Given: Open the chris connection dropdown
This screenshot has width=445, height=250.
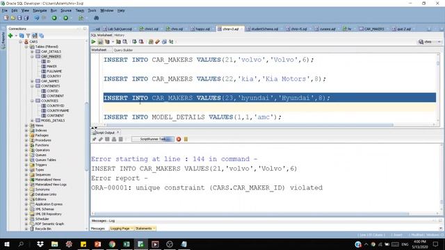Looking at the screenshot, I should [439, 42].
